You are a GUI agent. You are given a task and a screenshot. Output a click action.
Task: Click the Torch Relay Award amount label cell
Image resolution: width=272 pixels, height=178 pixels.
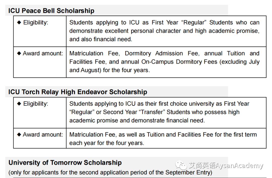(x=40, y=138)
